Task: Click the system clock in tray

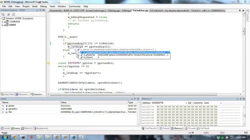Action: coord(241,137)
